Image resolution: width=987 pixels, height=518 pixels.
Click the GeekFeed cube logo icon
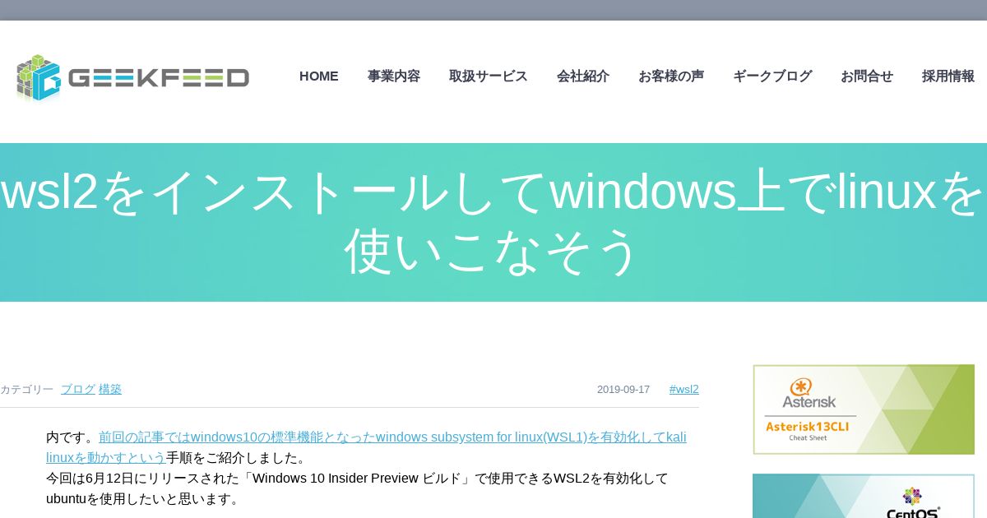pos(39,77)
